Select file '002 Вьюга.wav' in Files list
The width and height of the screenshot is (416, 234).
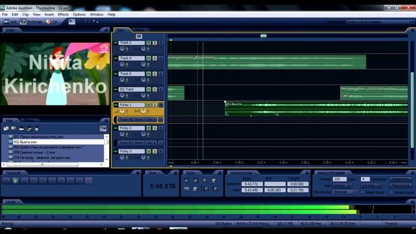pos(58,142)
